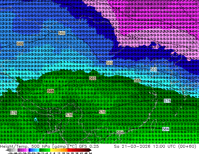Select the date "21-03-2026"
Screen dimensions: 199x154
tap(136, 146)
